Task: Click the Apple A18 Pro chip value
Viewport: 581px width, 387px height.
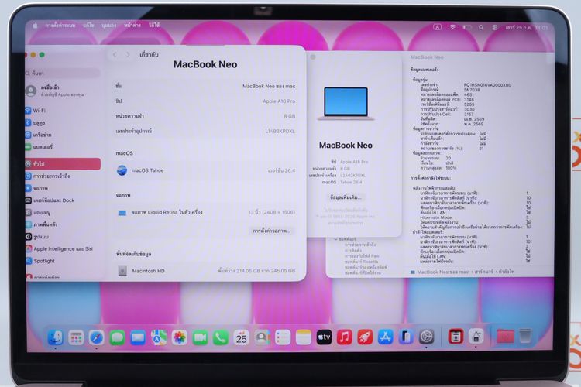Action: (x=279, y=101)
